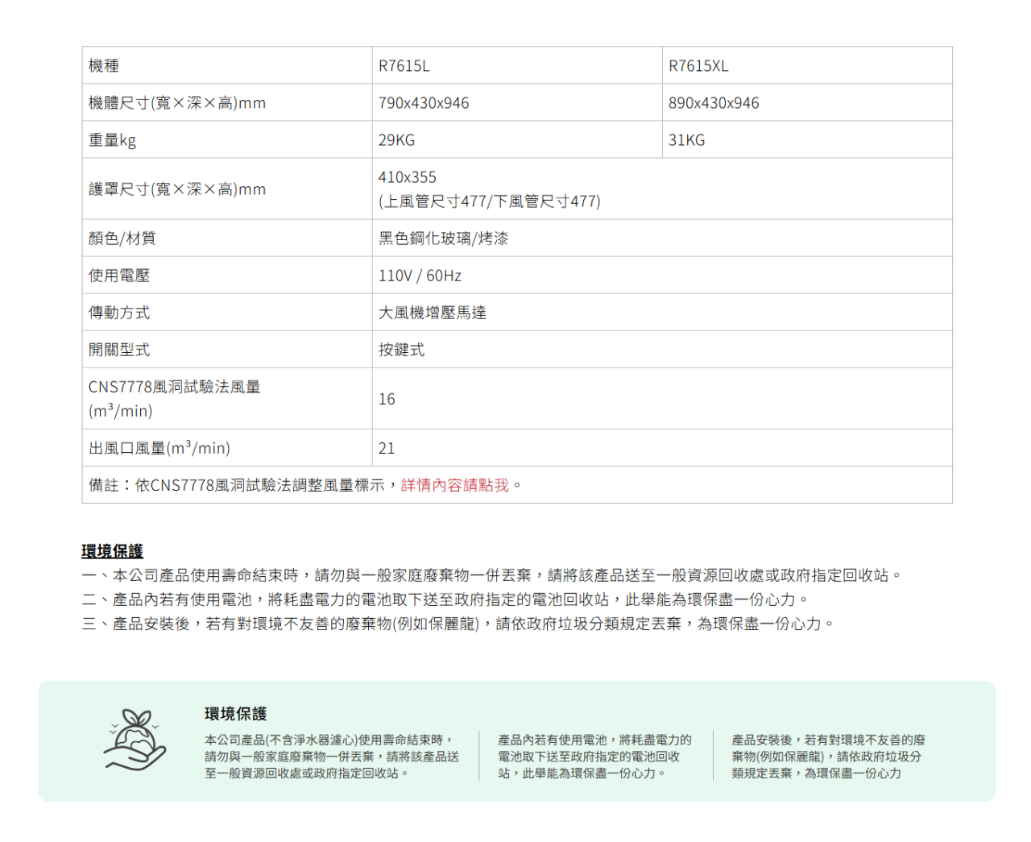Click banner paragraph starting 本公司產品(不含淨水器濾心)
The width and height of the screenshot is (1031, 842).
[x=332, y=757]
